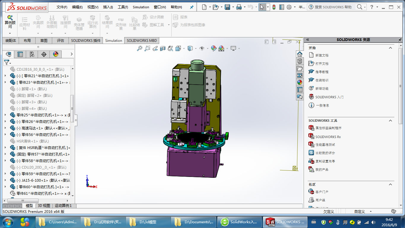Open the ConfigurationManager tab icon
Image resolution: width=405 pixels, height=228 pixels.
point(32,54)
